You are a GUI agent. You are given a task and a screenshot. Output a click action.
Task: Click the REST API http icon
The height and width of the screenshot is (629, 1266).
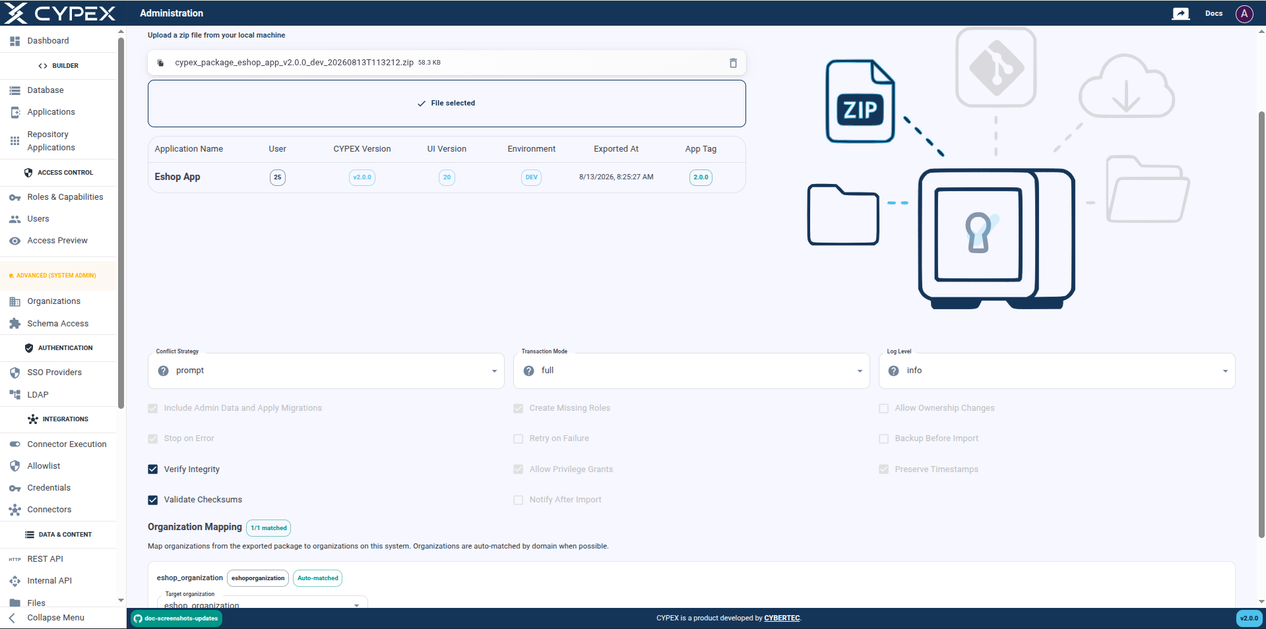pyautogui.click(x=15, y=559)
